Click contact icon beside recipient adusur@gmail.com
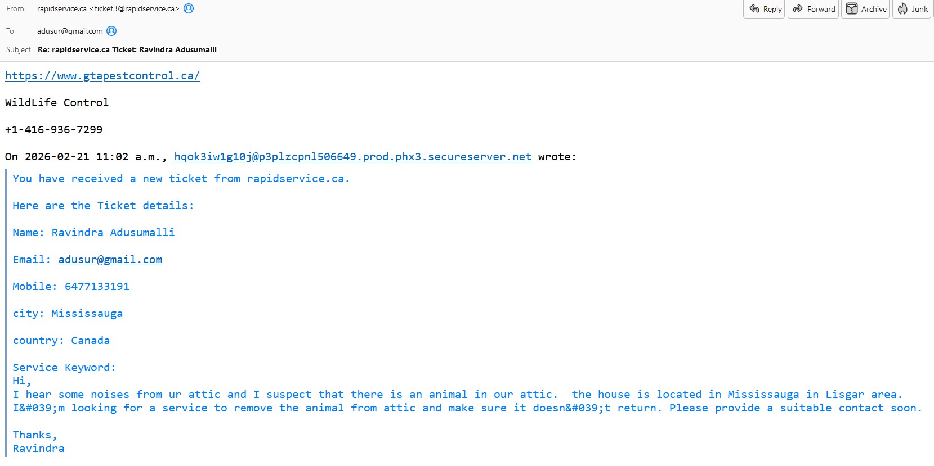934x466 pixels. point(111,31)
